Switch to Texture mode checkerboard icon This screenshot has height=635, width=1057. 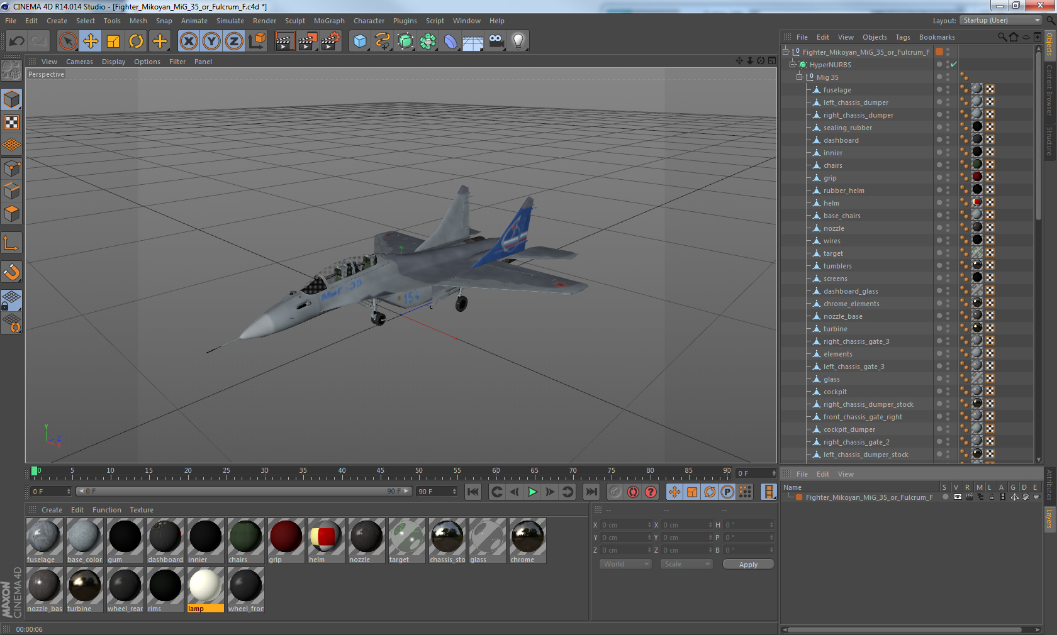coord(12,122)
